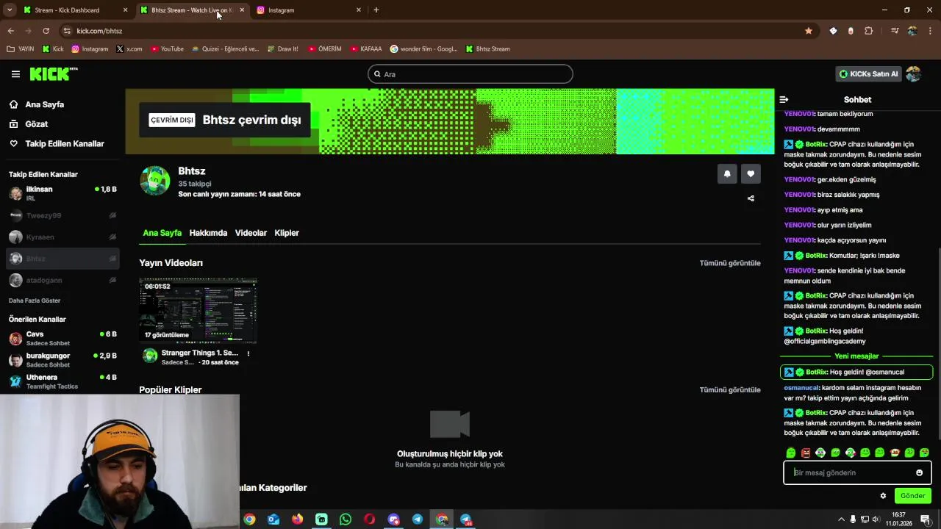941x529 pixels.
Task: Open the Windows notification center
Action: point(926,519)
